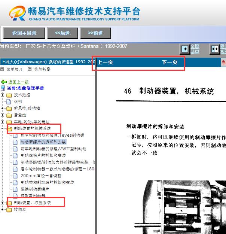Viewport: 226px width, 234px height.
Task: Click page icon beside VWII型制动钳 entry
Action: [x=15, y=149]
